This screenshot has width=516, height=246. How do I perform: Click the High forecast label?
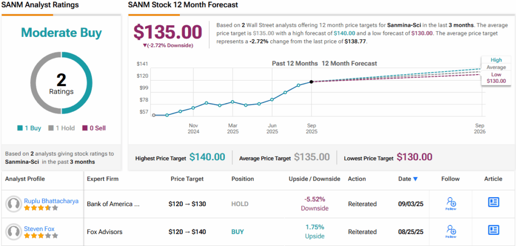click(496, 60)
